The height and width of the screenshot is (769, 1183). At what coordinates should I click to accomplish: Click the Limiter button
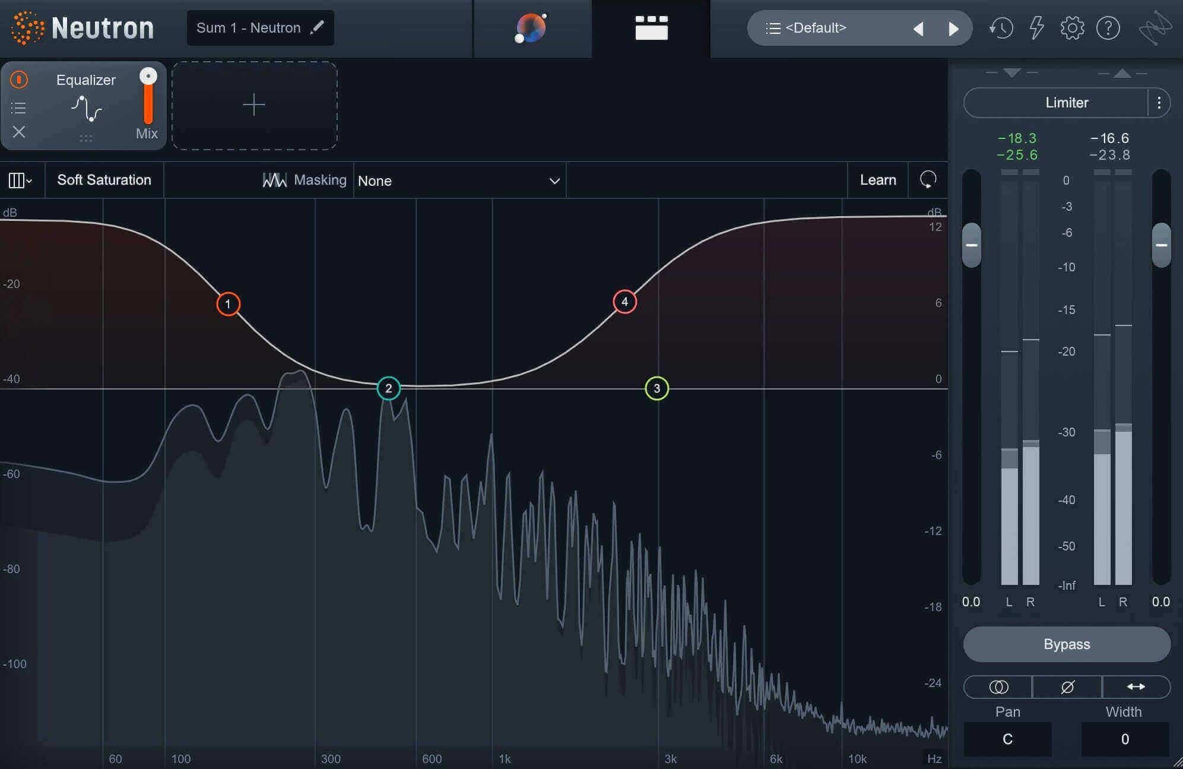click(x=1056, y=103)
